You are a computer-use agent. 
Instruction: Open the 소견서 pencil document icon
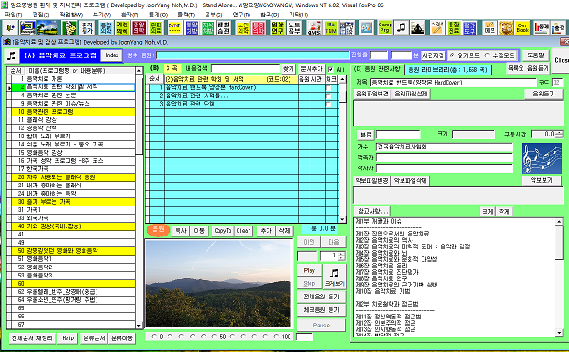437,27
